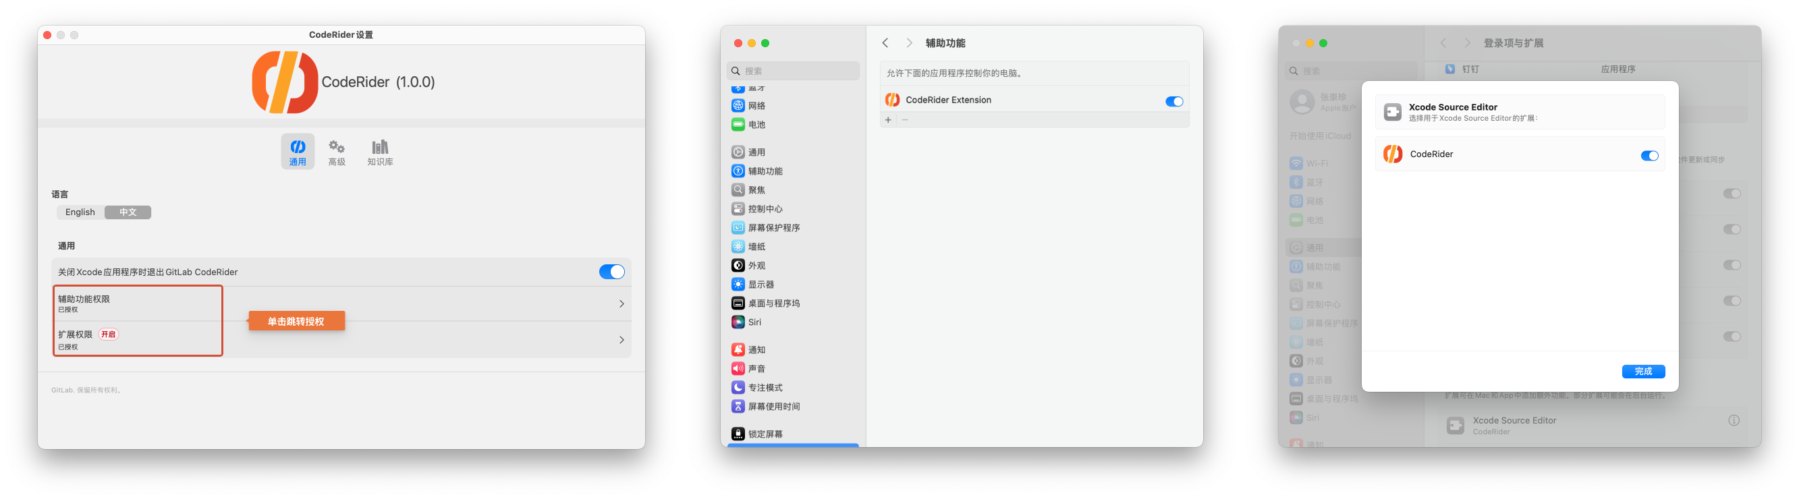Viewport: 1799px width, 499px height.
Task: Click the search field in the 登录项与扩展 window
Action: [1351, 71]
